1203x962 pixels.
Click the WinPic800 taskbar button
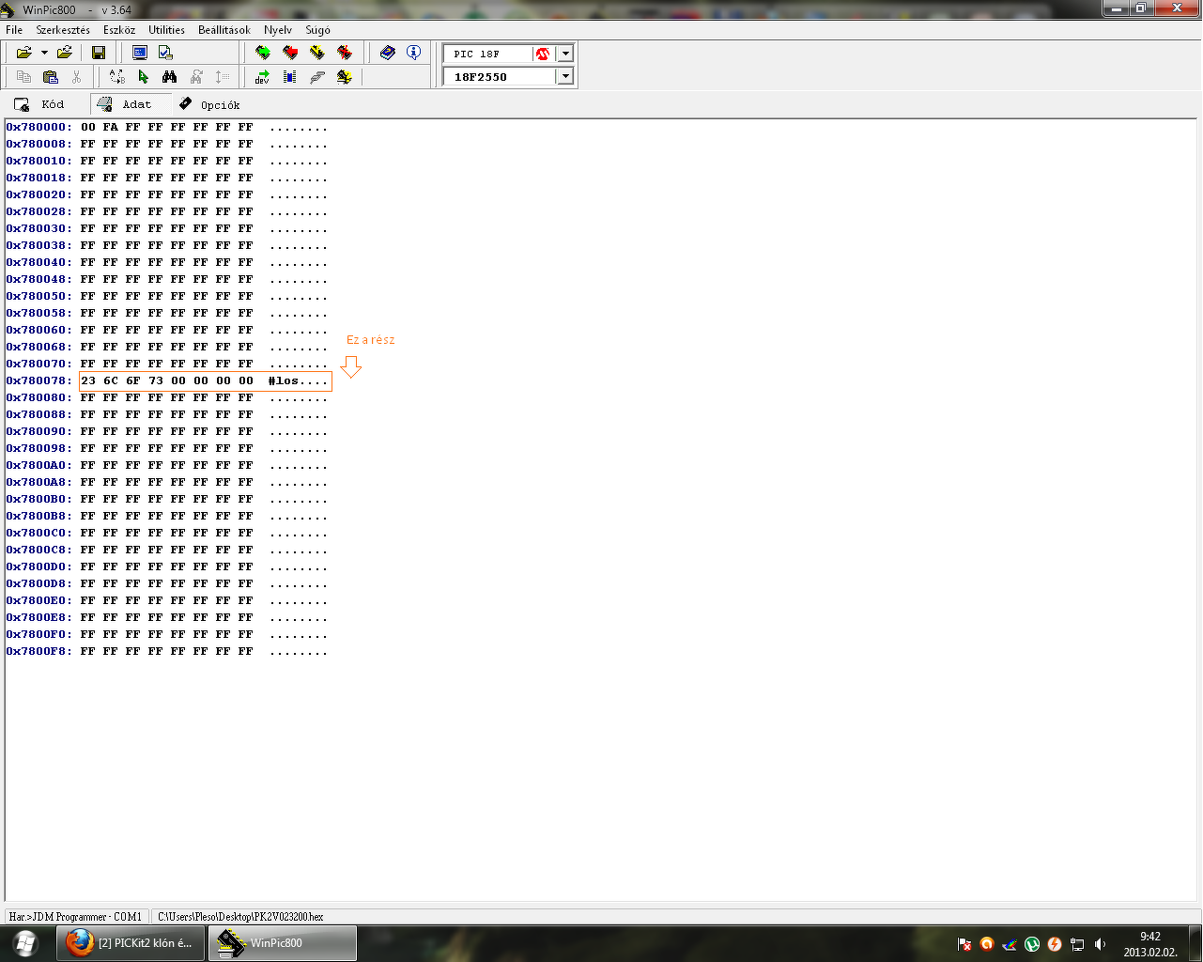point(283,942)
